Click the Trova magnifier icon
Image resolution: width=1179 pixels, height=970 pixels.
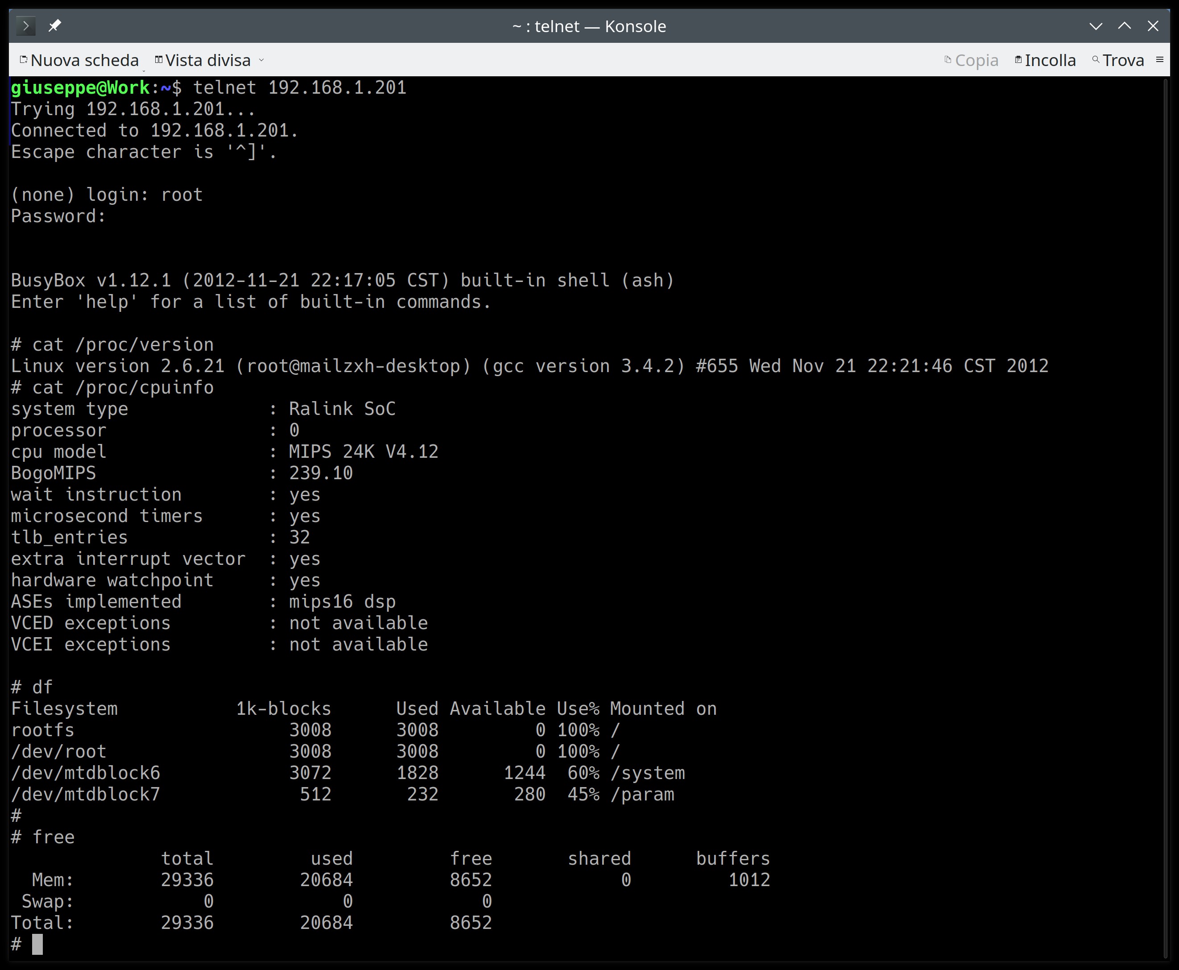[1096, 60]
